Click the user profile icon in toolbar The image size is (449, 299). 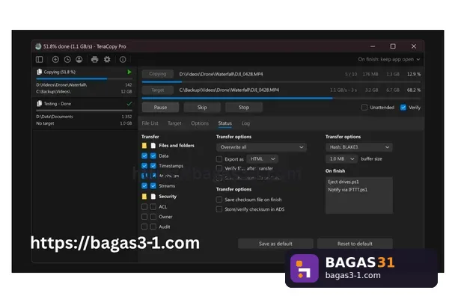[79, 59]
